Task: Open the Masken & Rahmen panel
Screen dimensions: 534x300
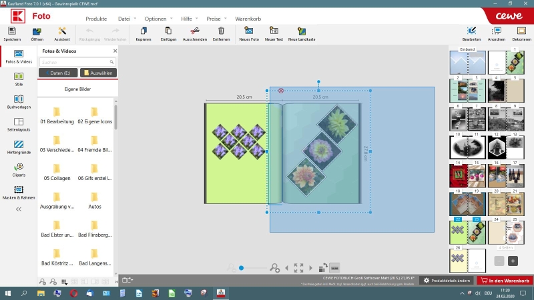Action: coord(19,190)
